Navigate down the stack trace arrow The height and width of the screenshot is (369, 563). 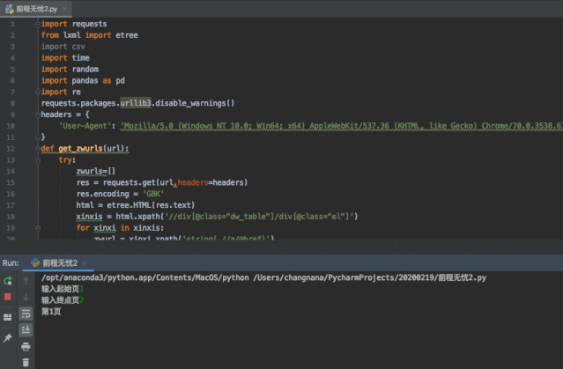[x=26, y=297]
